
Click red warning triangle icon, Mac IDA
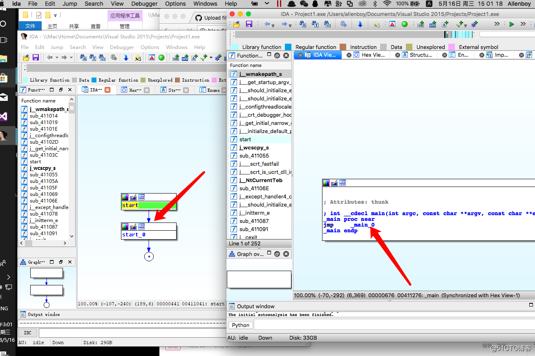(x=392, y=24)
